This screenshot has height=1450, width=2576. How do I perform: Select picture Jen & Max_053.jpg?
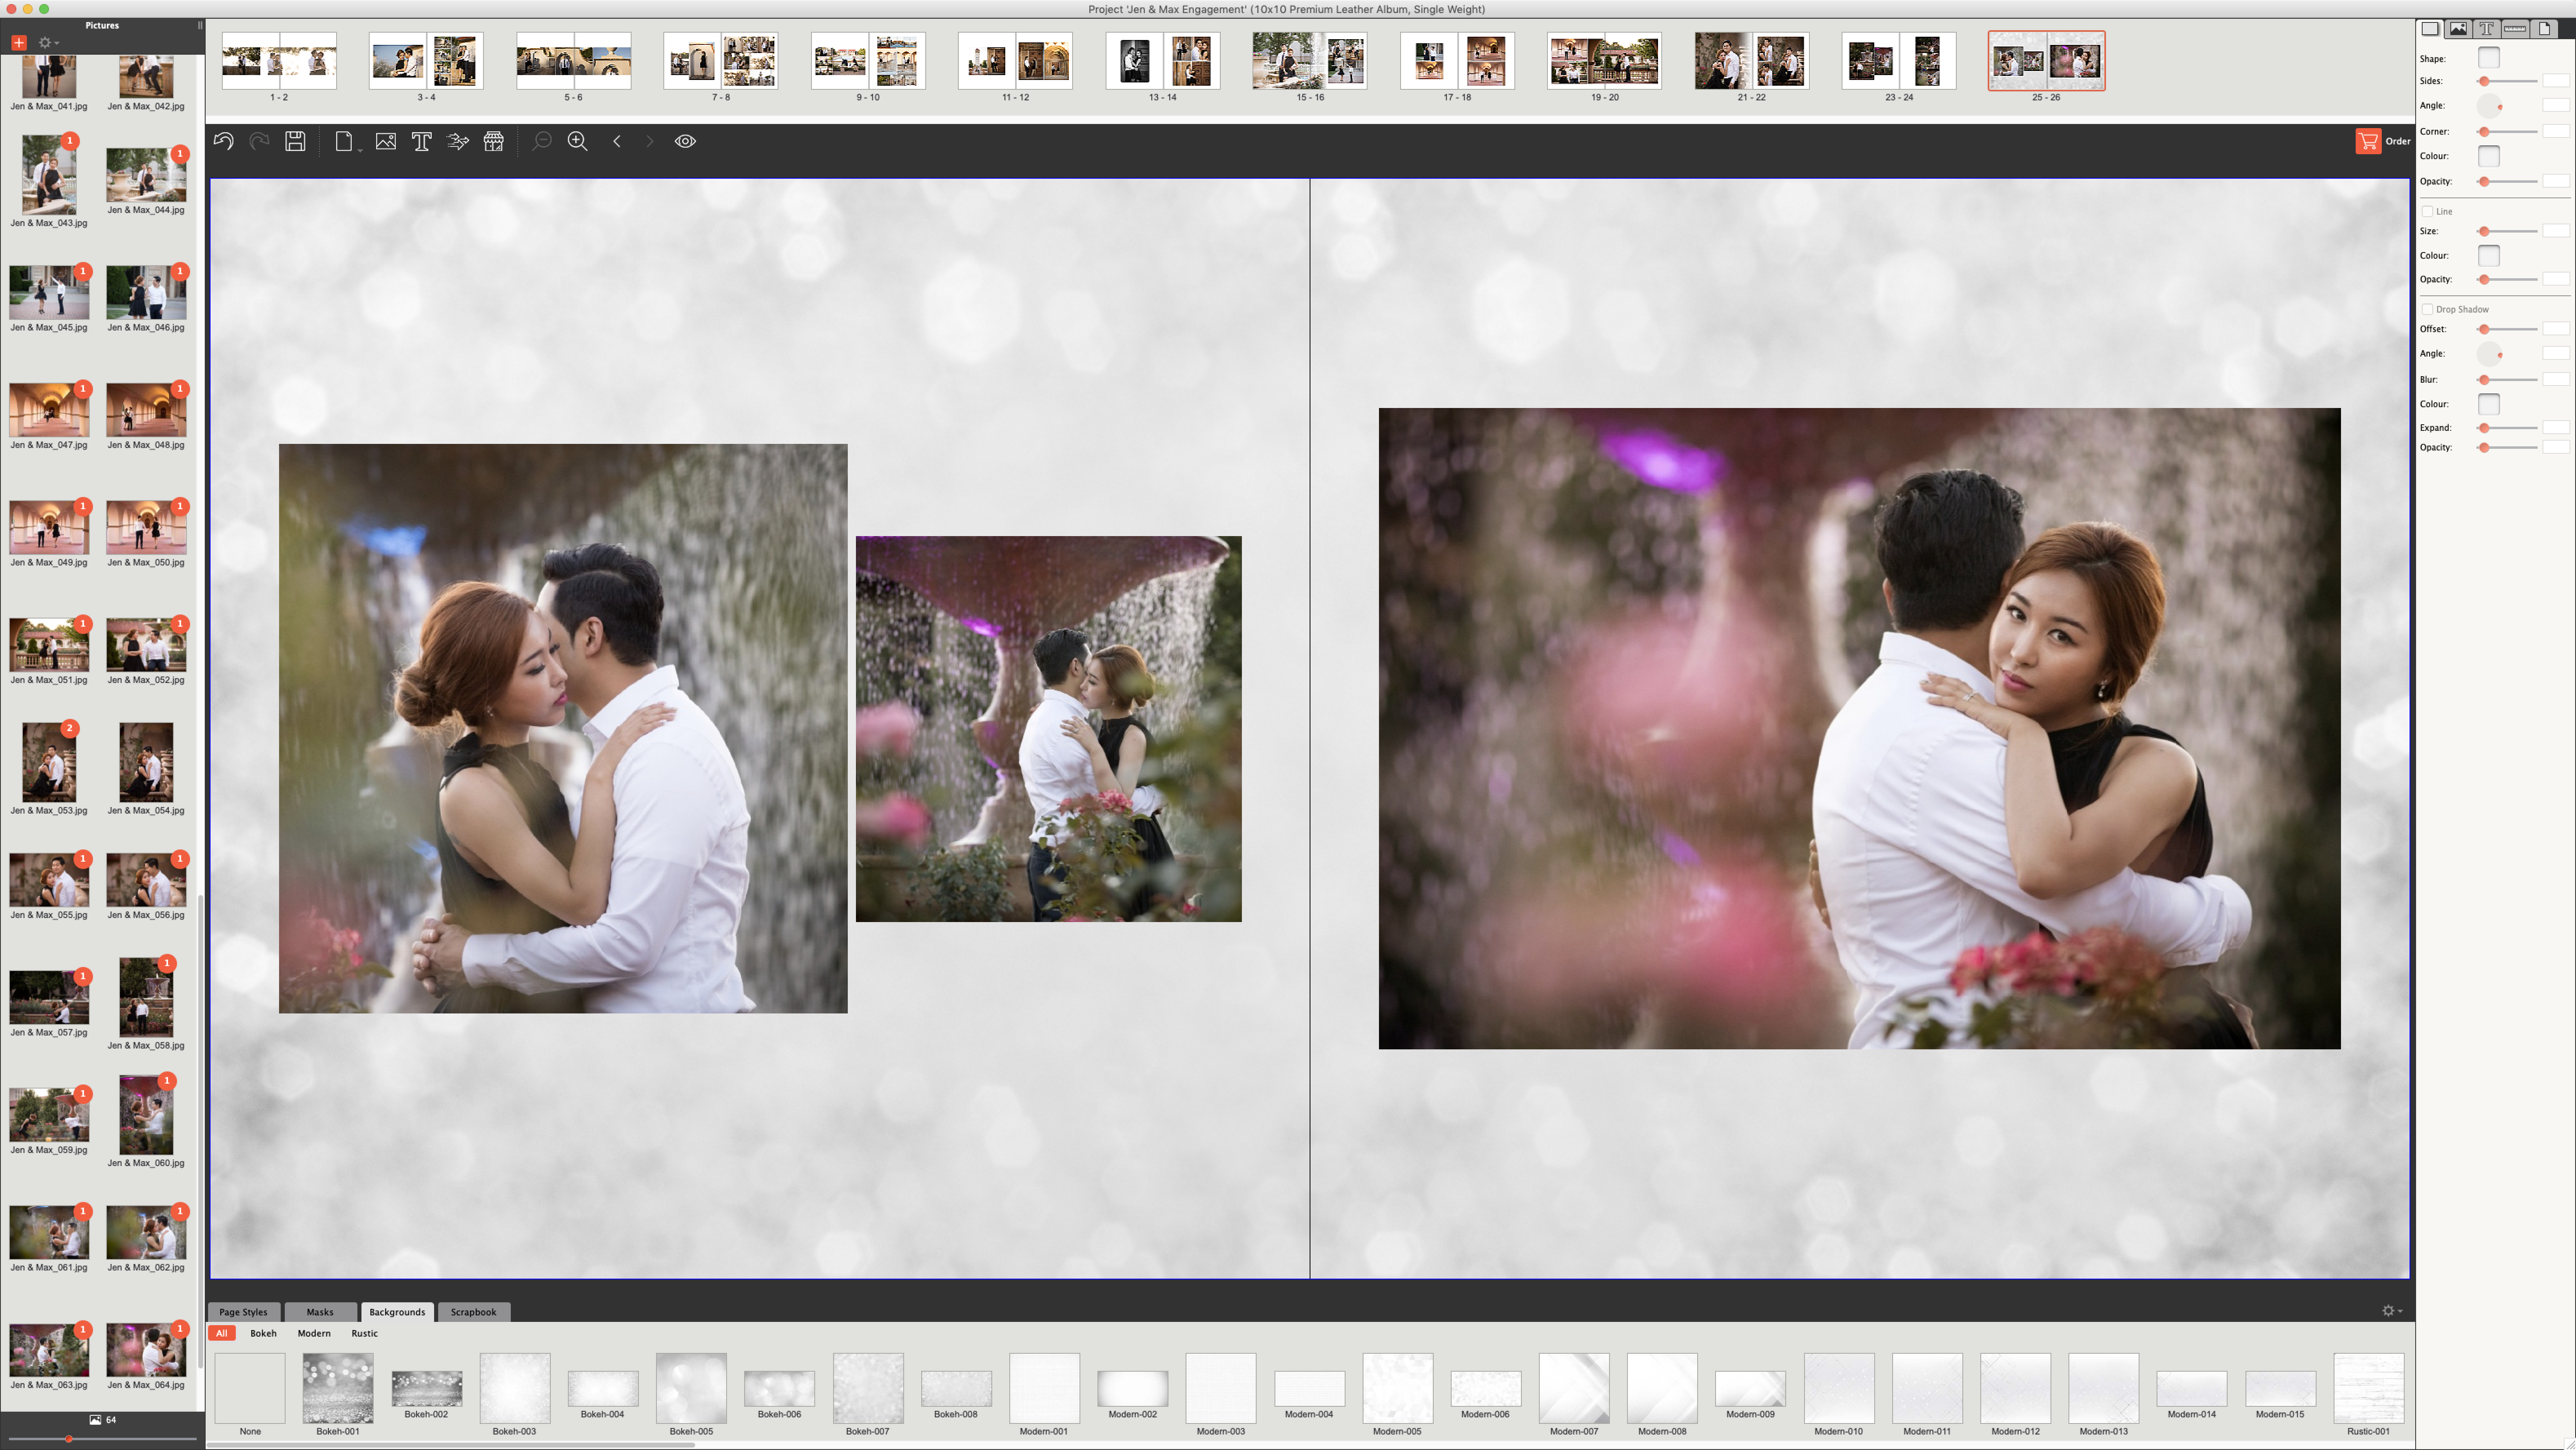49,762
